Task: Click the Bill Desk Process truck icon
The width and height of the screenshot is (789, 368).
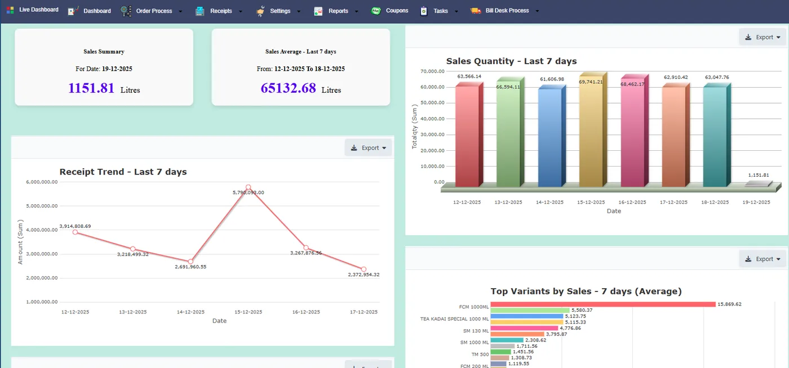Action: coord(476,11)
